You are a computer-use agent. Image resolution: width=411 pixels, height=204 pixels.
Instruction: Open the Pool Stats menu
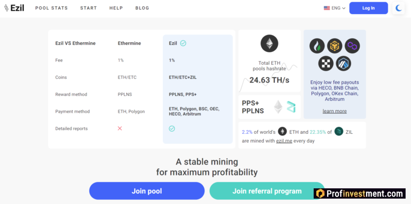tap(51, 8)
